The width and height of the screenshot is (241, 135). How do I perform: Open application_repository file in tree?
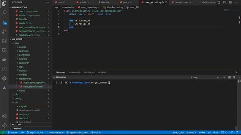pos(35,82)
